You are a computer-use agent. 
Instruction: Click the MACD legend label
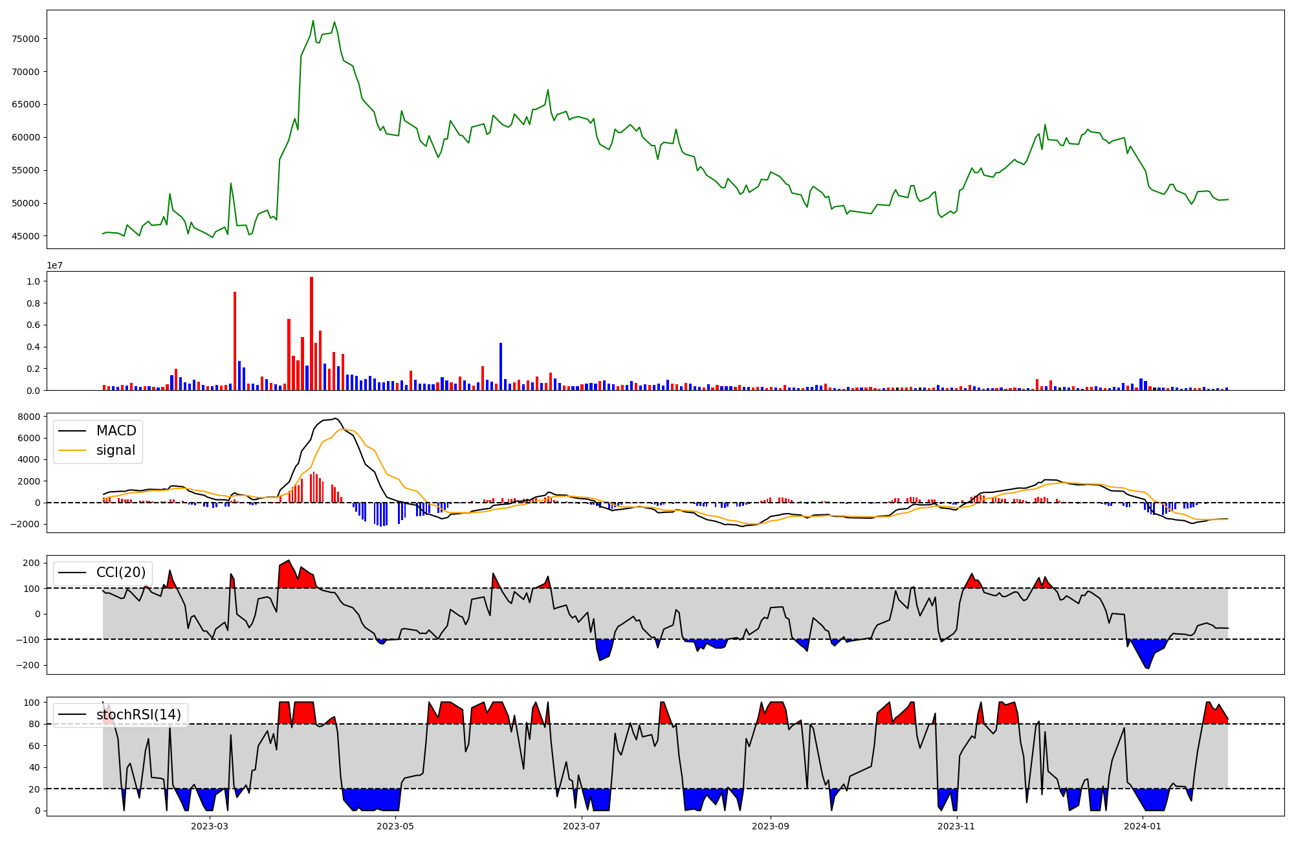pyautogui.click(x=116, y=431)
